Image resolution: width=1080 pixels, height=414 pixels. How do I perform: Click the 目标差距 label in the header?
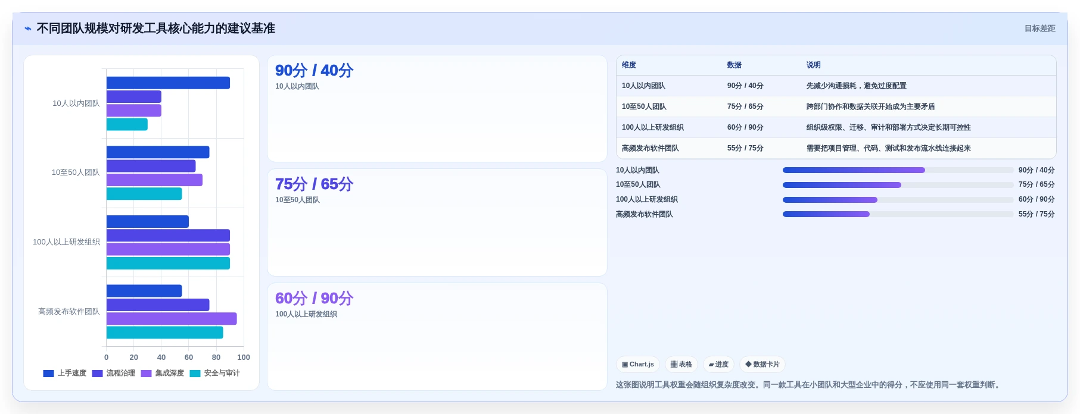[x=1039, y=29]
